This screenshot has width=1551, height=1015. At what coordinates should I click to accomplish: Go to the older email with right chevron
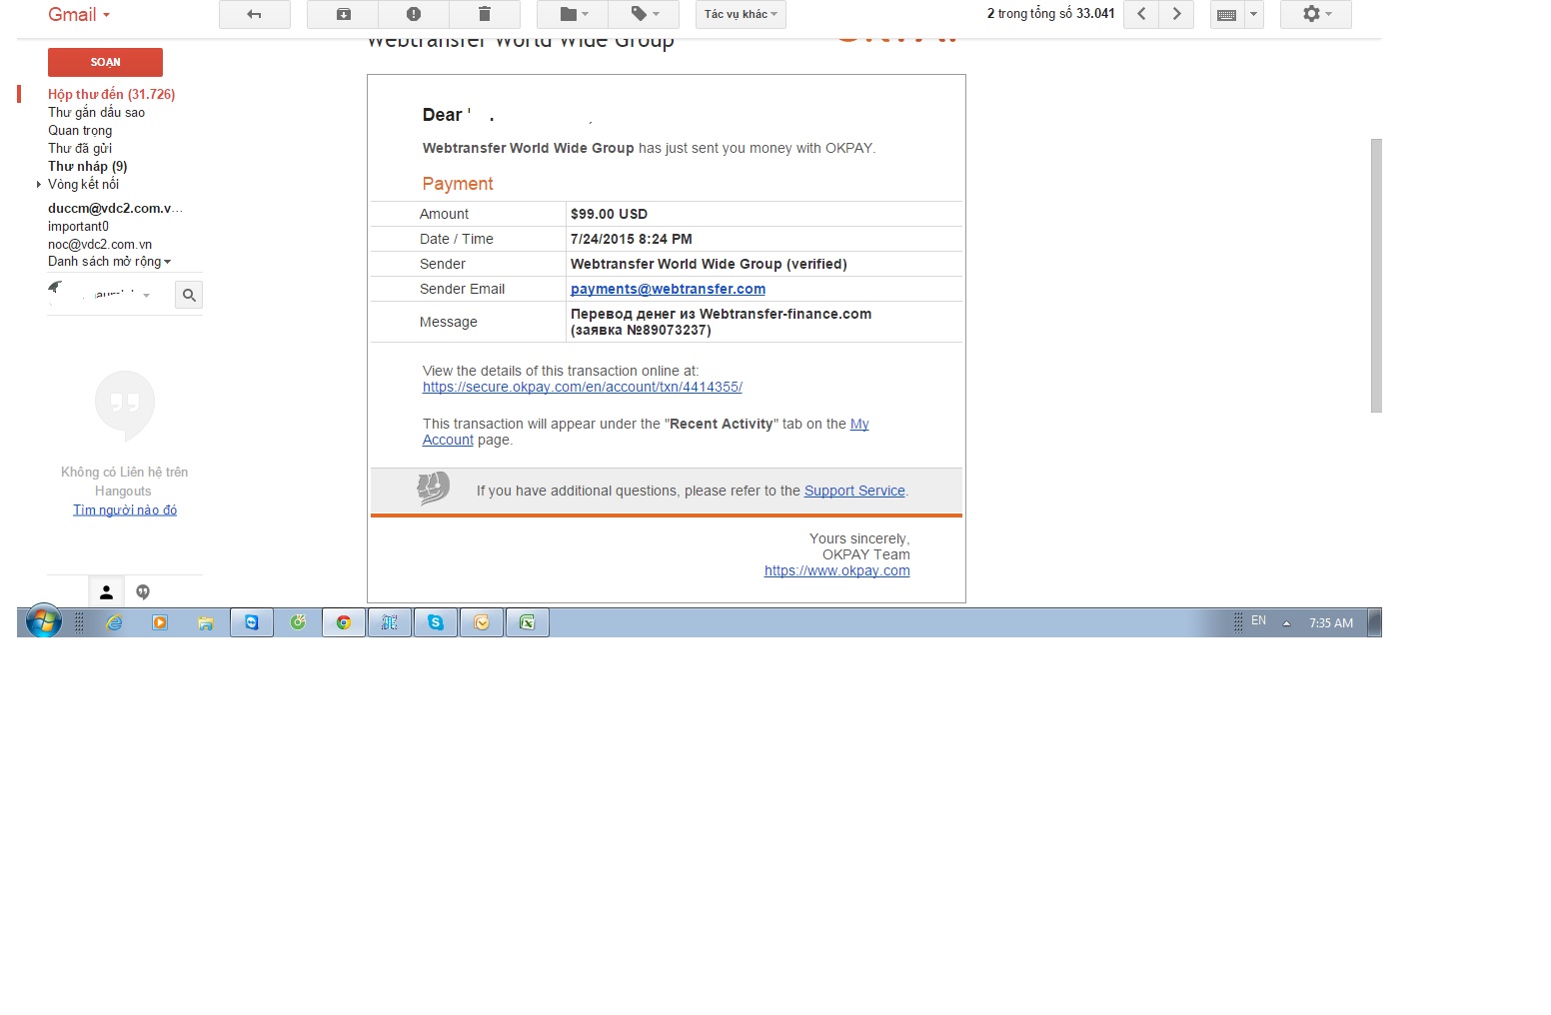(x=1176, y=14)
